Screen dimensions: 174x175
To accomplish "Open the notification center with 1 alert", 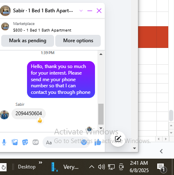I will (x=161, y=168).
